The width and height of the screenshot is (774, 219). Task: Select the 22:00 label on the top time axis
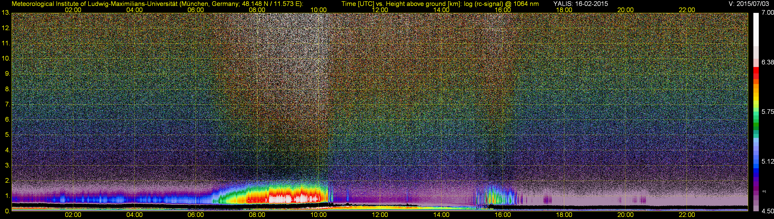[x=687, y=10]
